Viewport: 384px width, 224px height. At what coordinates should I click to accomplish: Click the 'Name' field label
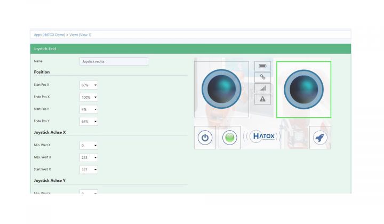[x=38, y=61]
